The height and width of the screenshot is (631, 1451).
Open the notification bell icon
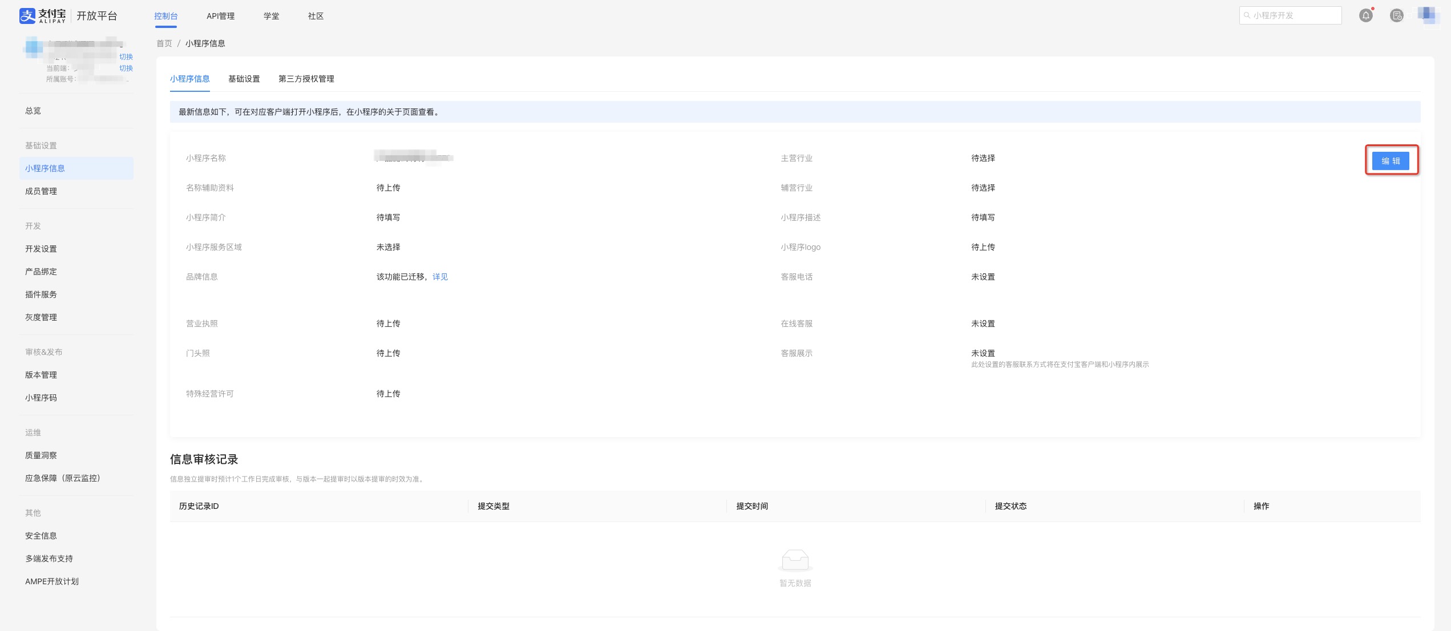coord(1365,16)
